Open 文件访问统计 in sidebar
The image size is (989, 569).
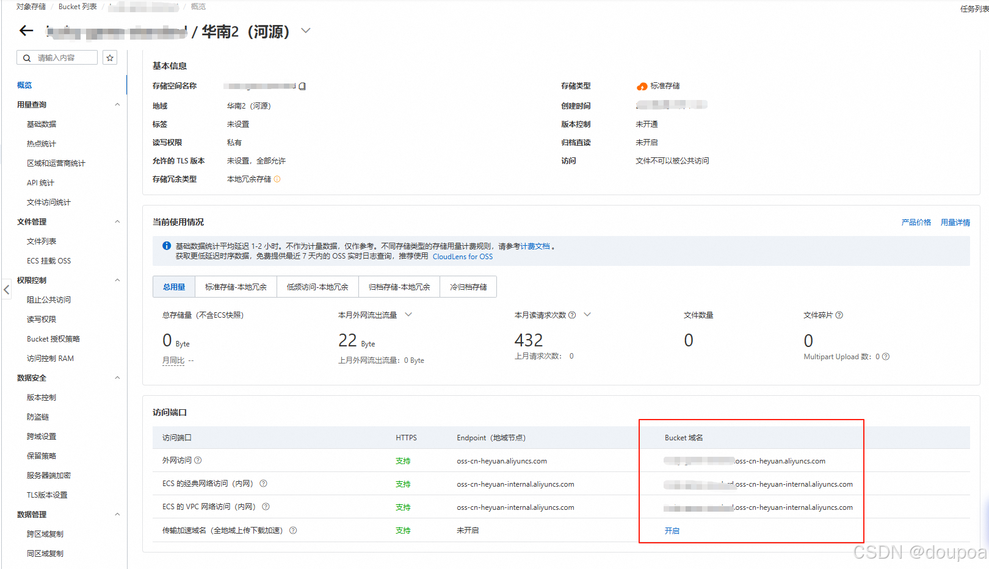tap(49, 202)
